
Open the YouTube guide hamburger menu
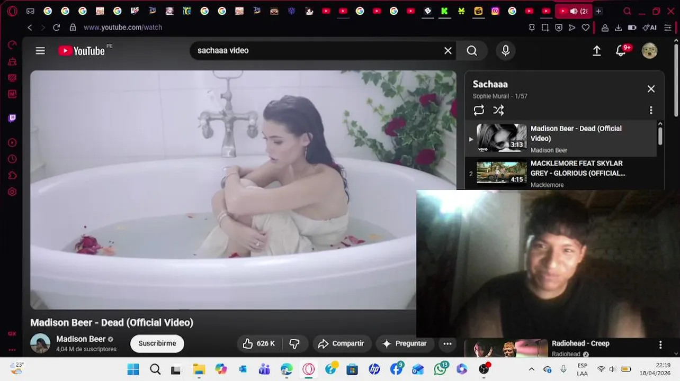coord(40,51)
